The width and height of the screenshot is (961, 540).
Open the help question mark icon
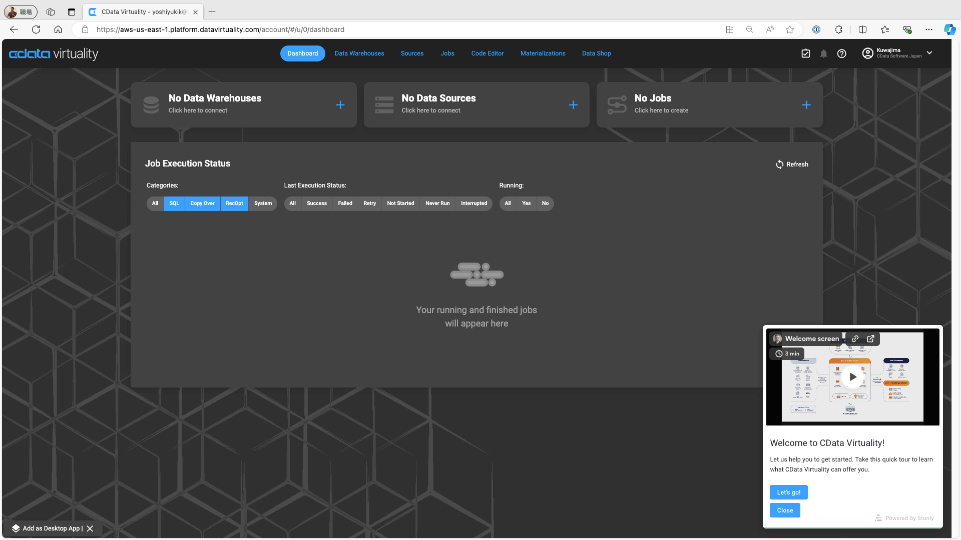[842, 53]
